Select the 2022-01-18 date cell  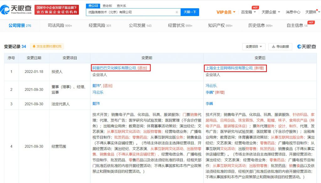click(x=34, y=72)
